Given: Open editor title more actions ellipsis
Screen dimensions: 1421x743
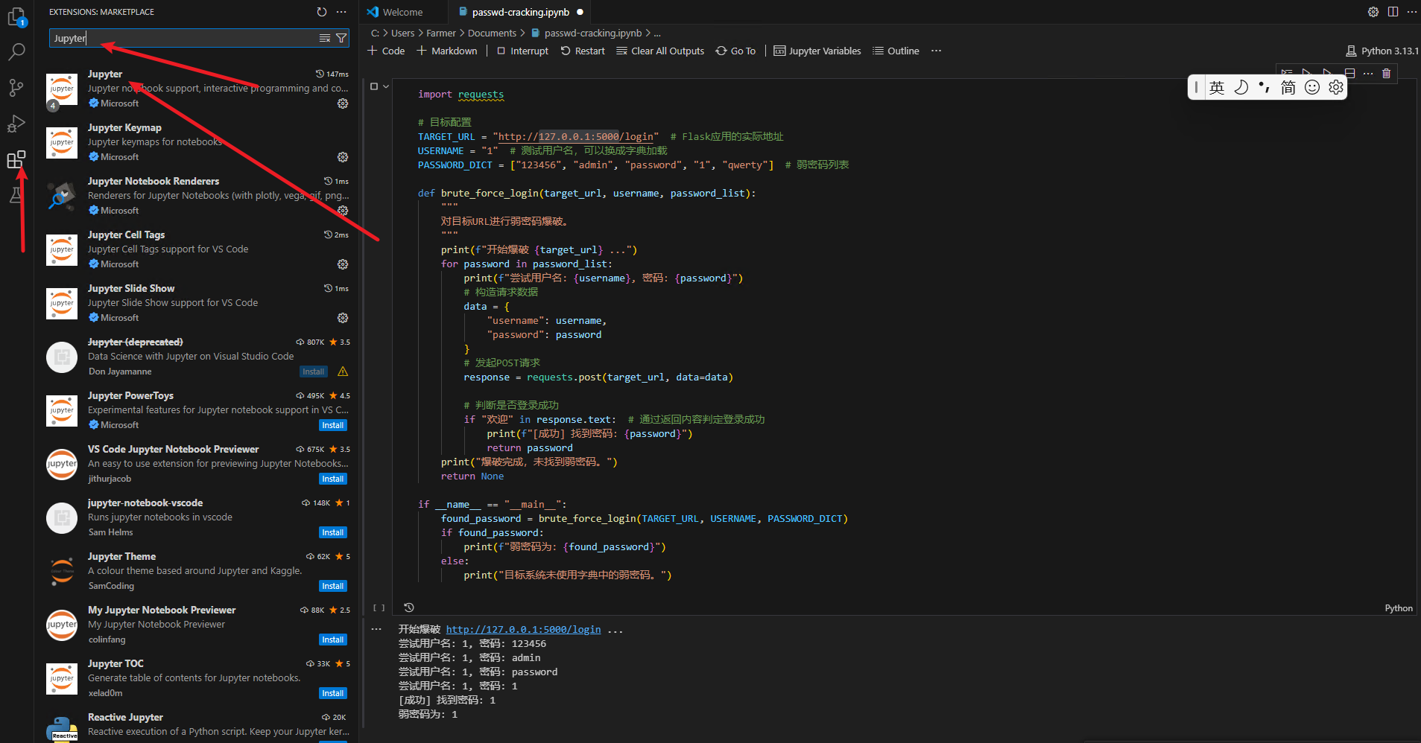Looking at the screenshot, I should point(1411,12).
